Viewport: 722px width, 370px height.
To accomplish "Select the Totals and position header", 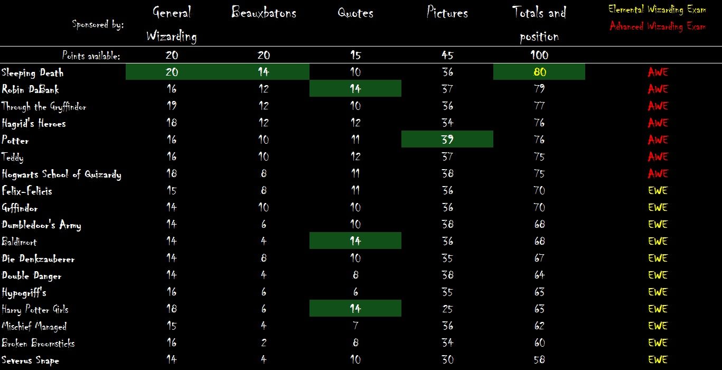I will [539, 24].
